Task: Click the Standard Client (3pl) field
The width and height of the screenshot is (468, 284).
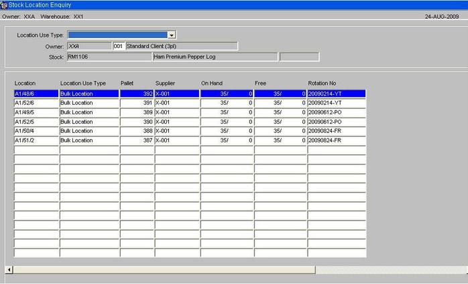Action: 182,46
